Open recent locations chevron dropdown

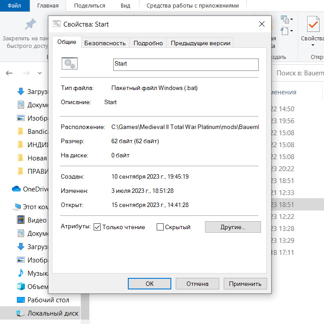click(40, 73)
